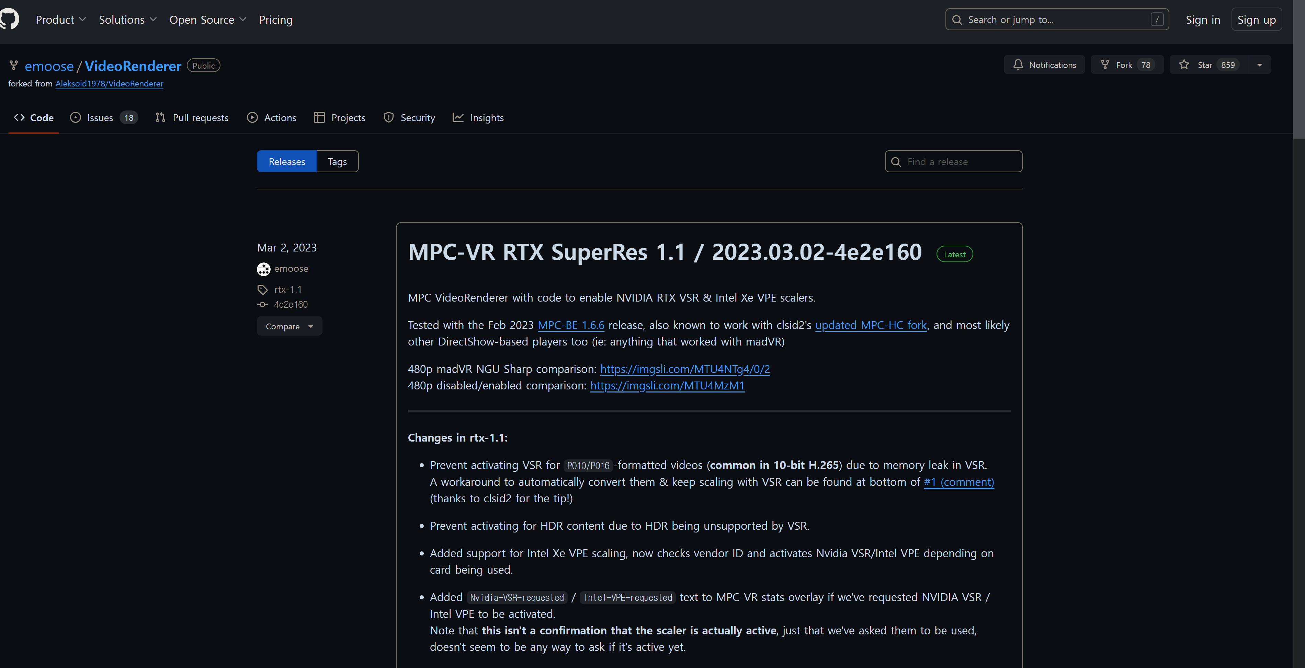Click the fork count 78
This screenshot has width=1305, height=668.
[x=1145, y=65]
